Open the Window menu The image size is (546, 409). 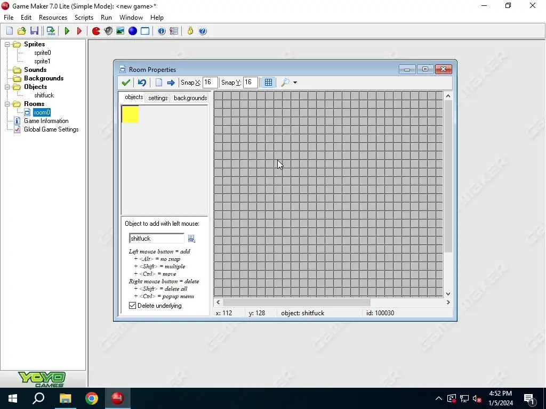131,18
